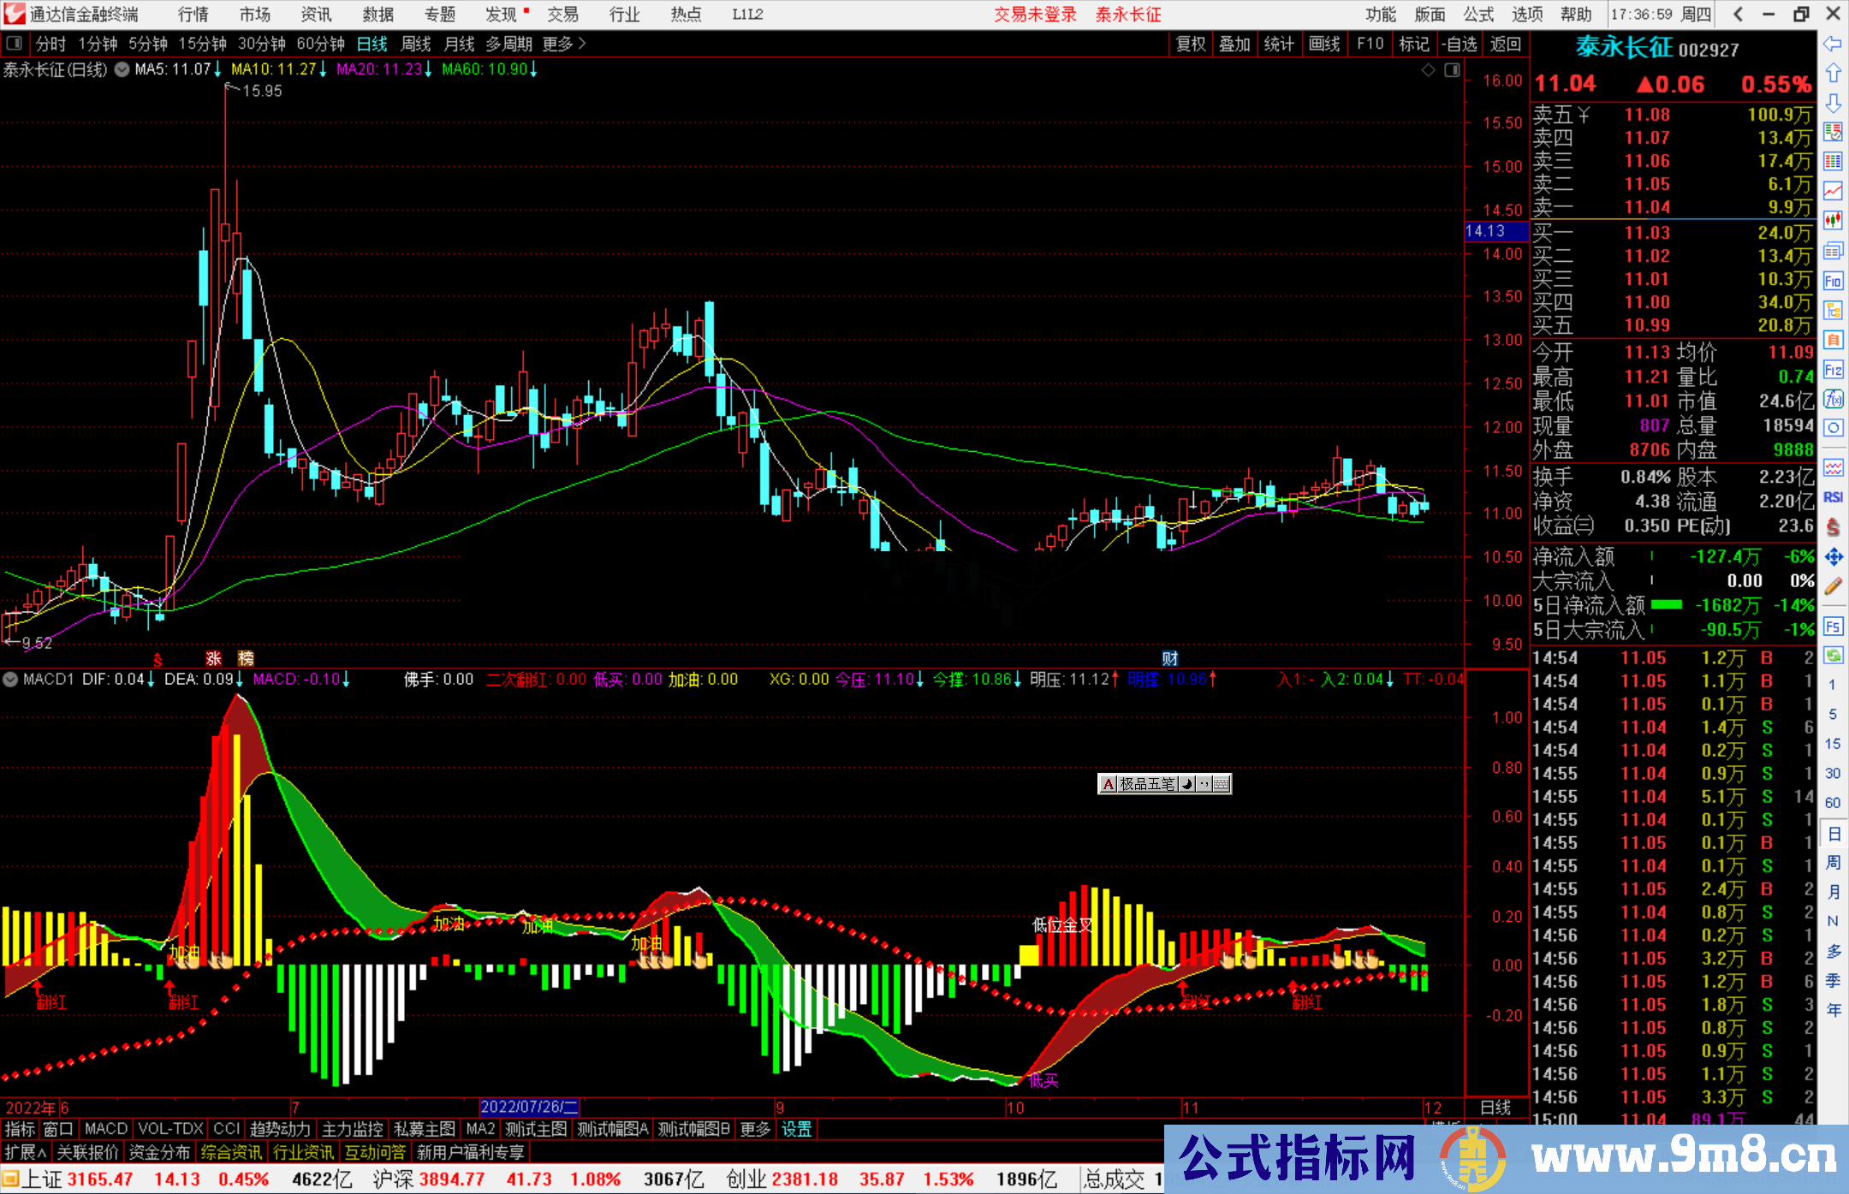Open the 行情 menu
This screenshot has width=1849, height=1194.
(x=193, y=15)
